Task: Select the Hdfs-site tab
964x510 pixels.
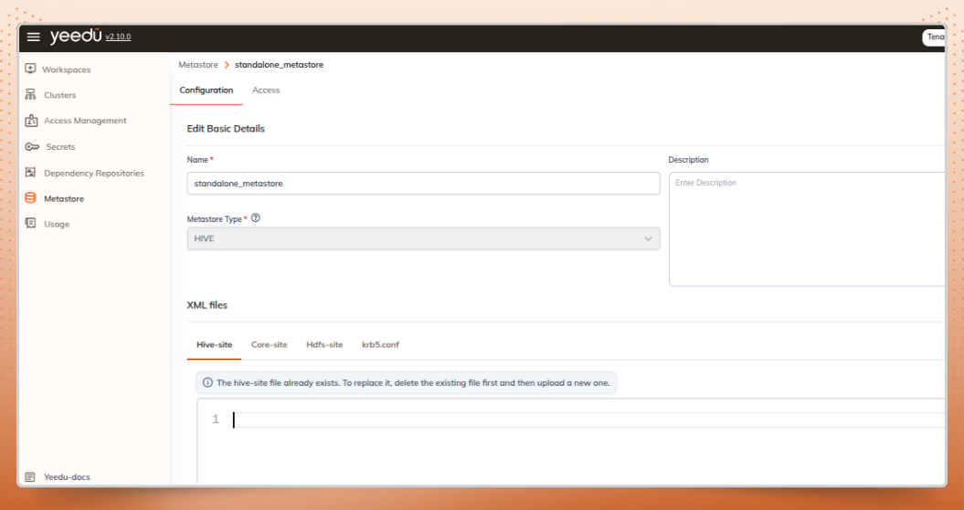Action: click(324, 345)
